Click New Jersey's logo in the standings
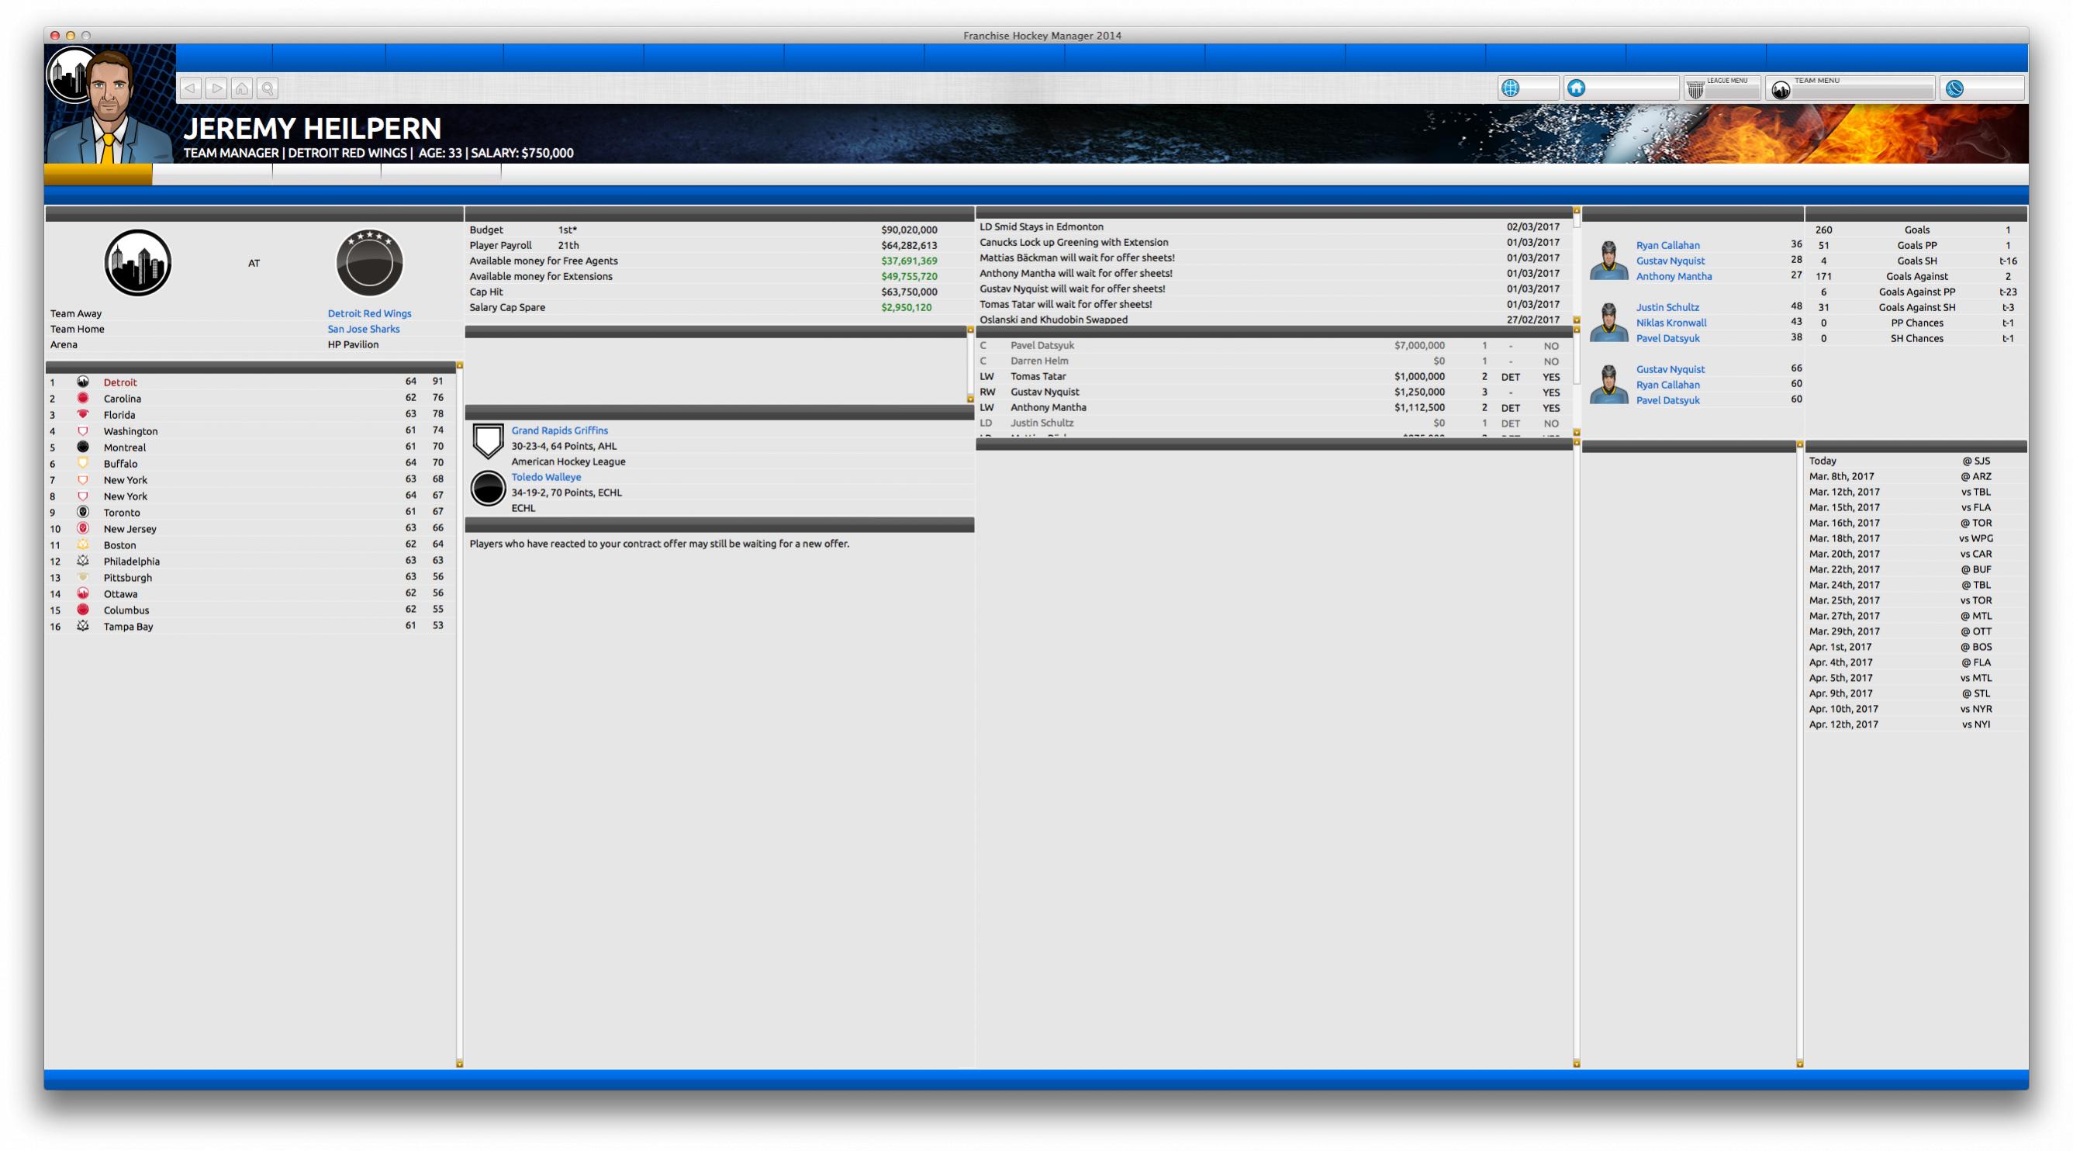This screenshot has width=2073, height=1151. pos(83,528)
